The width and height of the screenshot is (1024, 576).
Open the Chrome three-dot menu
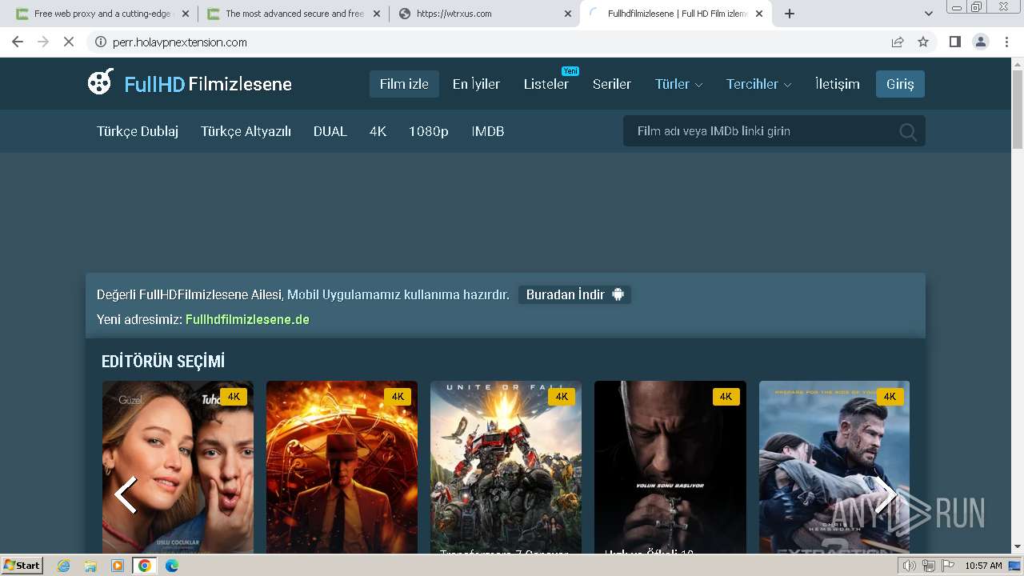click(x=1006, y=42)
